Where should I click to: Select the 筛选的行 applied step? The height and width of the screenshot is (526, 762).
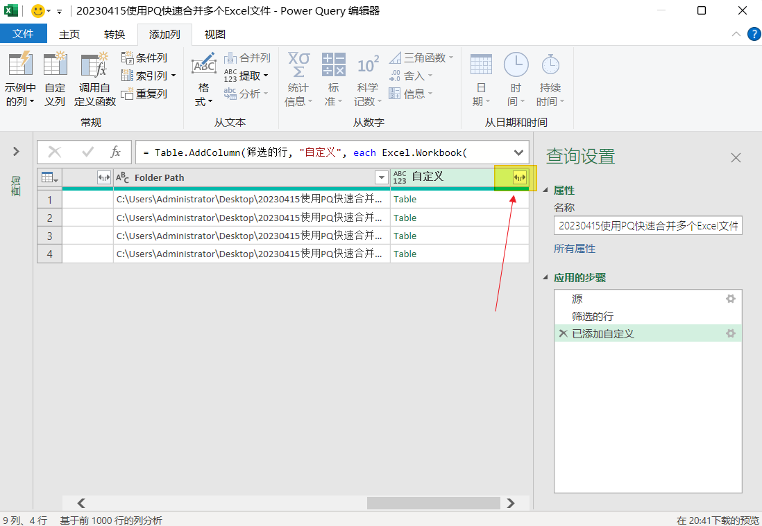tap(647, 317)
